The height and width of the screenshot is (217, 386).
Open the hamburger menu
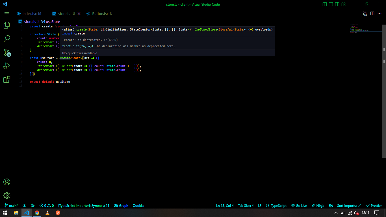click(x=6, y=13)
